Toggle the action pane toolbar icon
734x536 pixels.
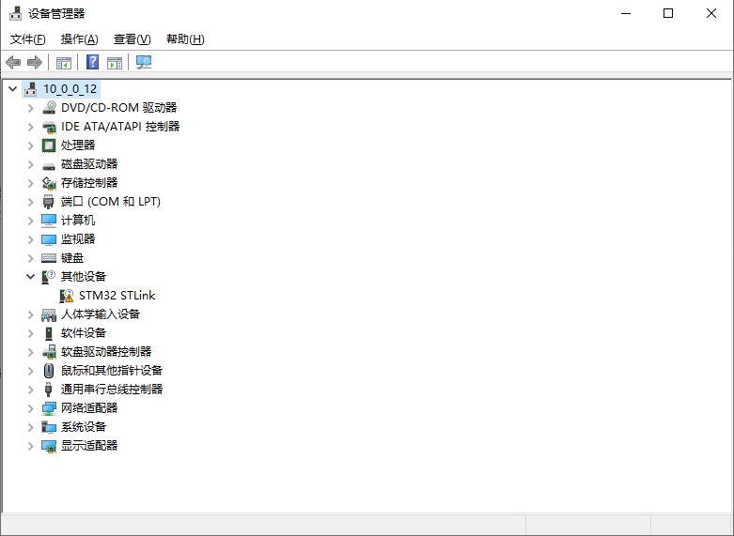pyautogui.click(x=115, y=63)
